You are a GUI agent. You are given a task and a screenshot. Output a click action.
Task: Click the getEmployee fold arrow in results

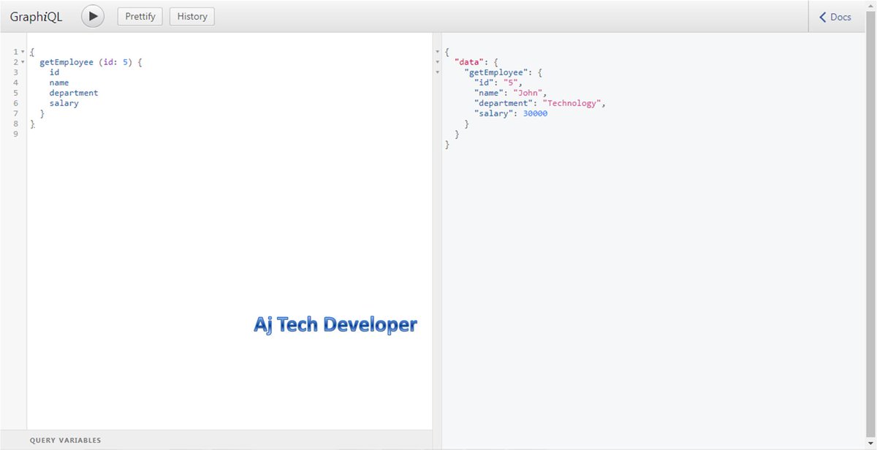click(x=437, y=72)
